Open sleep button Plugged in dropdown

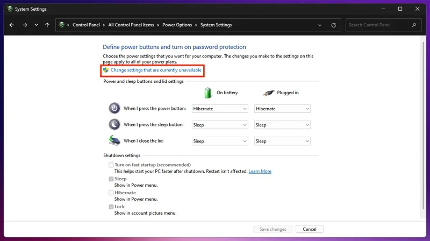pyautogui.click(x=282, y=125)
